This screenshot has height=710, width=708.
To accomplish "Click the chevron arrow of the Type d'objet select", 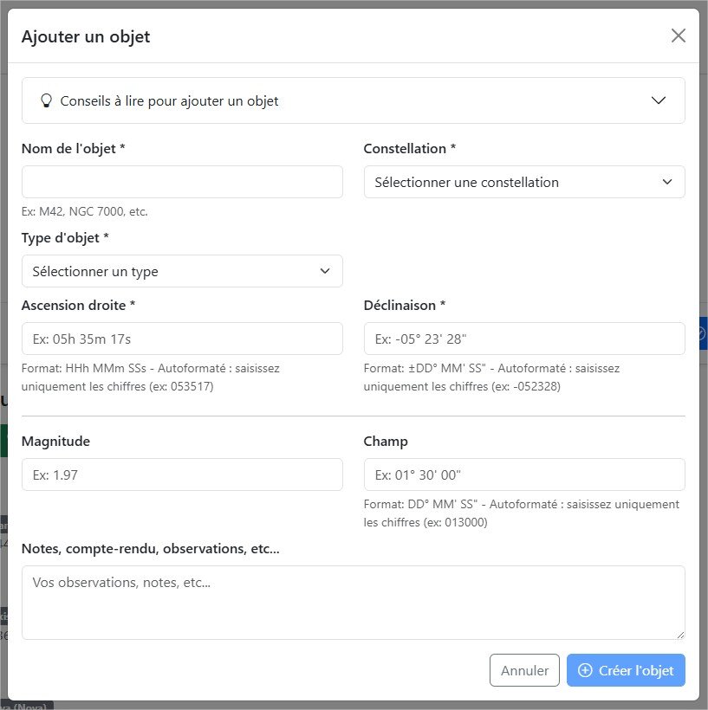I will 325,271.
